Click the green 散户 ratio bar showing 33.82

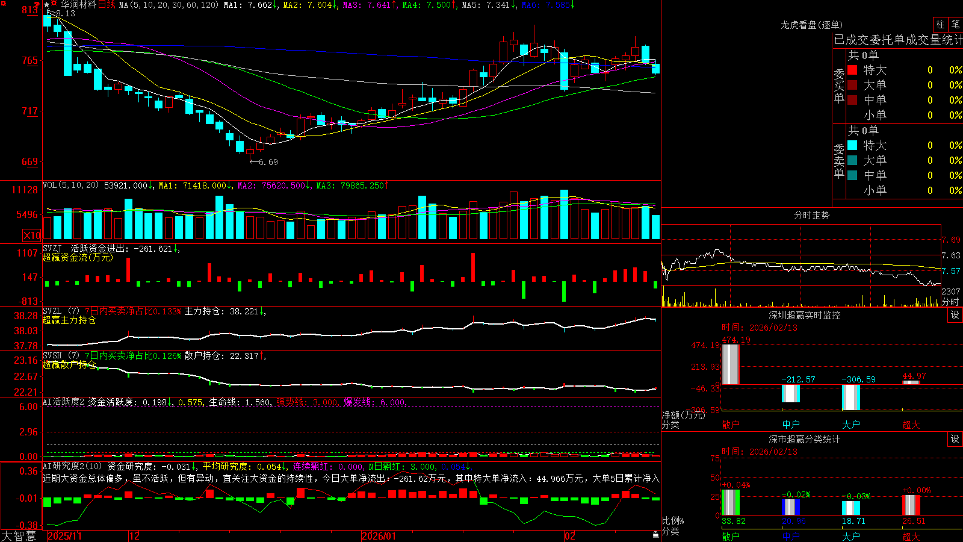[x=731, y=502]
